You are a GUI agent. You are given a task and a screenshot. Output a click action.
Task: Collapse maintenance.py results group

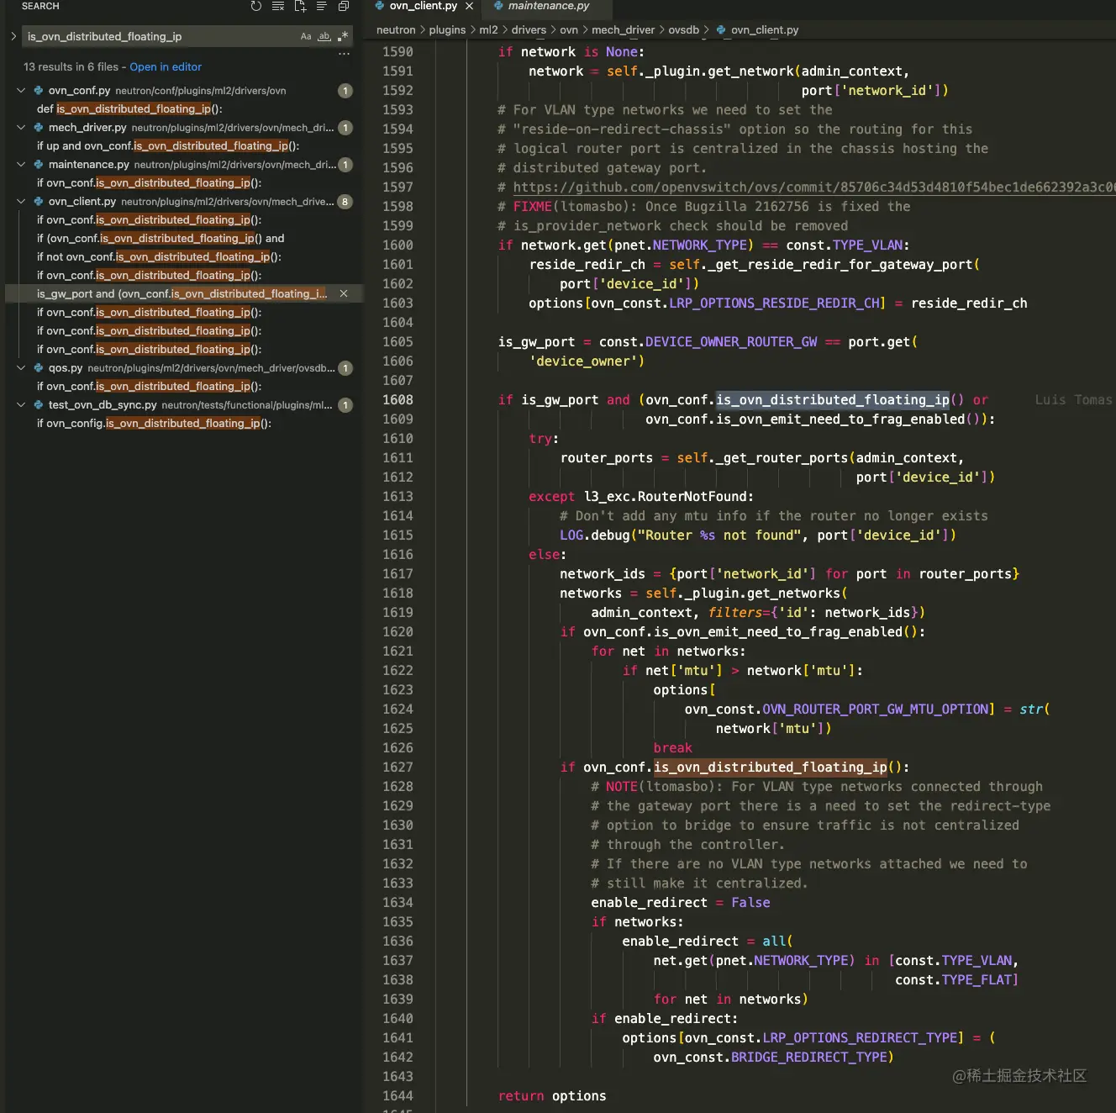[21, 164]
